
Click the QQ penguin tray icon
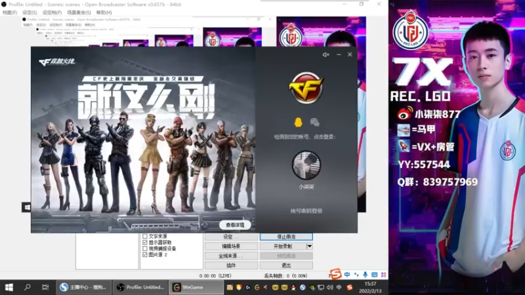293,287
